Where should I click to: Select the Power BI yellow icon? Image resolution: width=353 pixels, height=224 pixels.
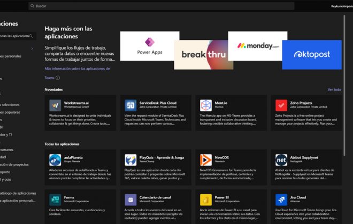click(x=206, y=200)
